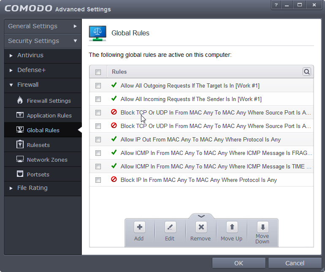Click the Remove X icon
Image resolution: width=325 pixels, height=272 pixels.
[x=201, y=227]
